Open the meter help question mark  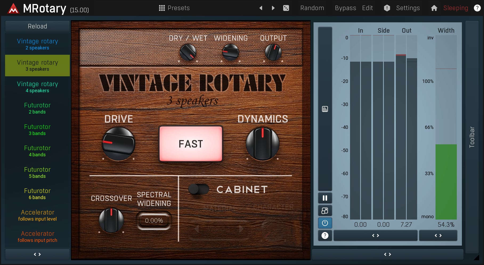point(325,235)
